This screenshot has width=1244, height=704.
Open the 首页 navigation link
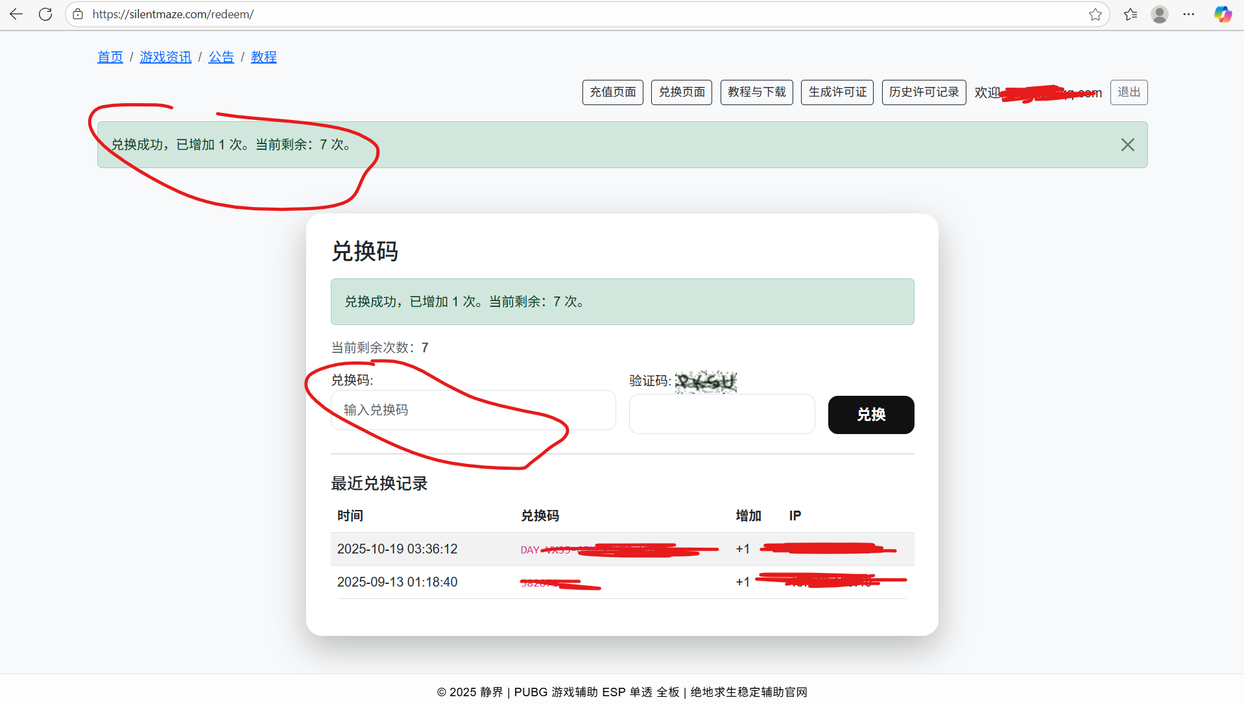(110, 57)
